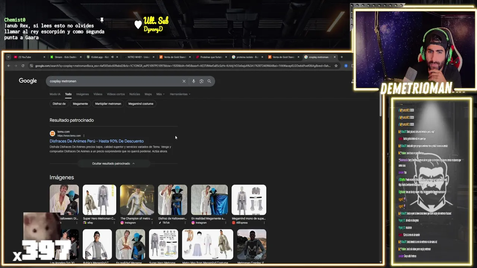Start Google voice search with microphone
Screen dimensions: 477x268
click(193, 81)
